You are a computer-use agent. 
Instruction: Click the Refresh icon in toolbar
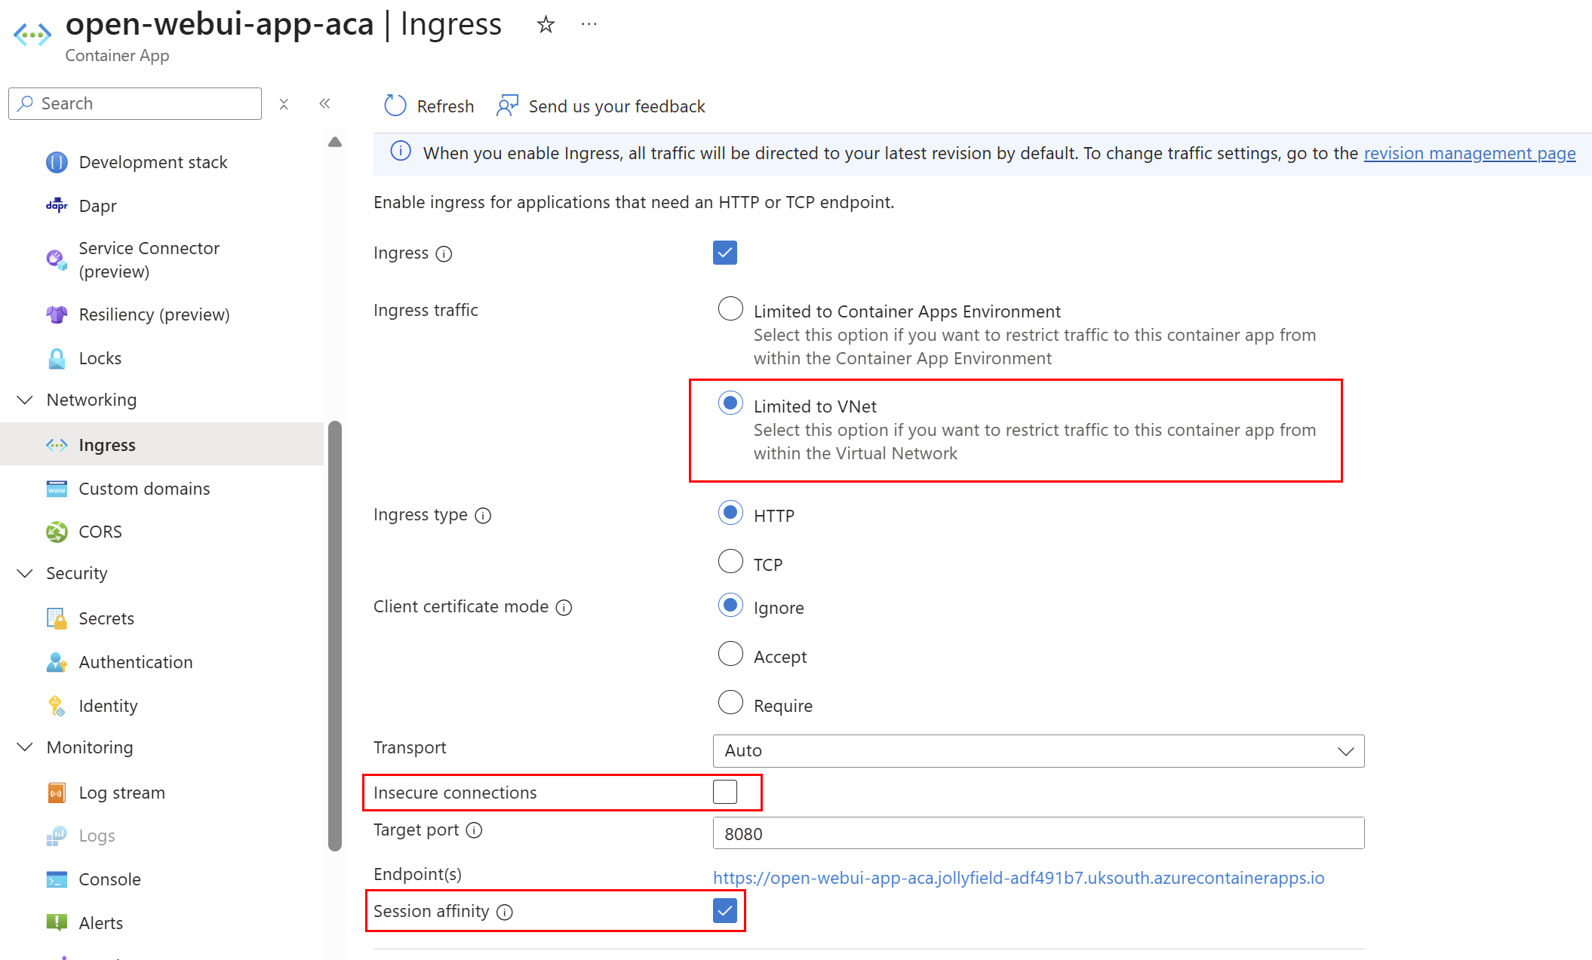point(395,106)
